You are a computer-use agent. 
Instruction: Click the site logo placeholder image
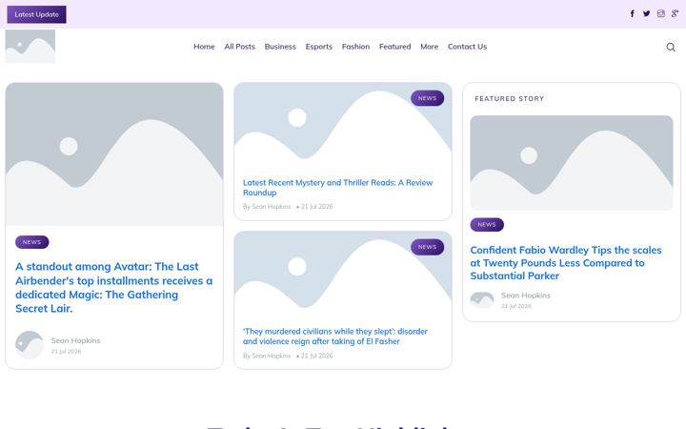30,46
